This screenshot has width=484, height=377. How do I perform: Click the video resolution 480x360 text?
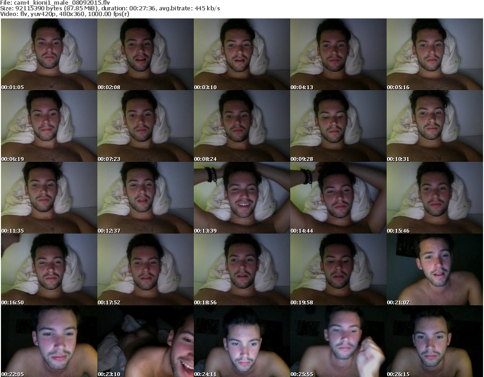click(x=72, y=14)
